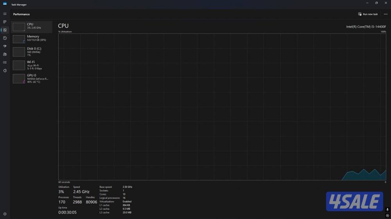Select the Performance page icon in sidebar

(5, 30)
